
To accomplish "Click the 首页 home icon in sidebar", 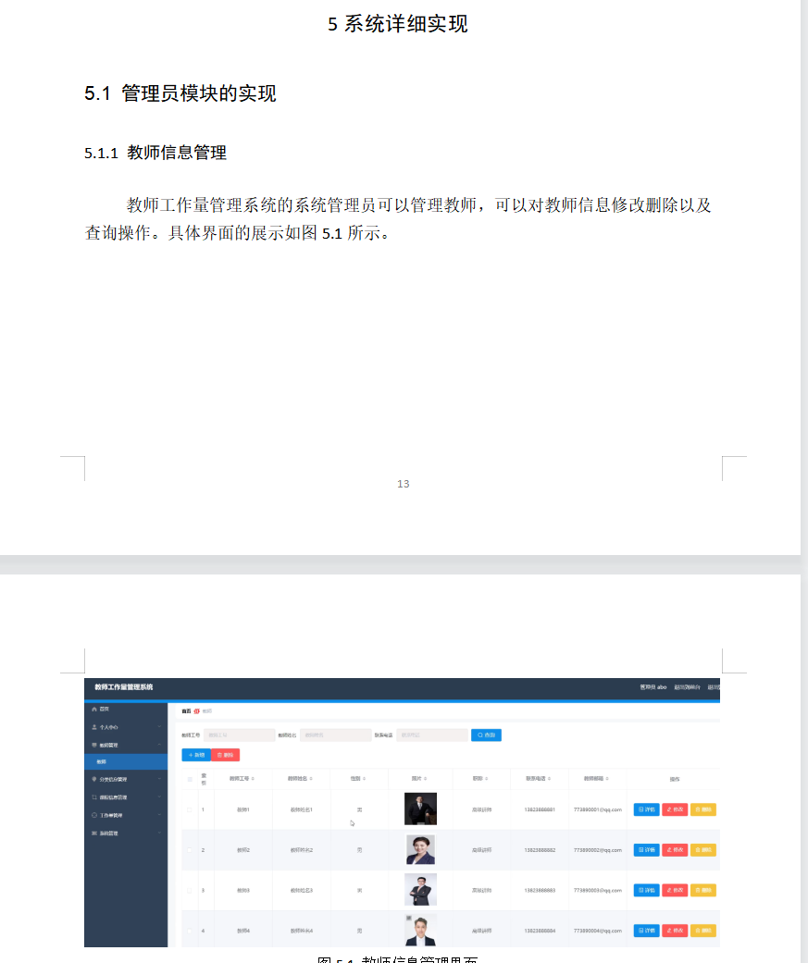I will point(93,709).
